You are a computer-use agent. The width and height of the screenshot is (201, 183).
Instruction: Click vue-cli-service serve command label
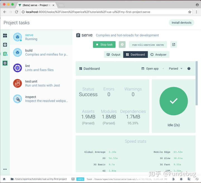click(x=148, y=44)
